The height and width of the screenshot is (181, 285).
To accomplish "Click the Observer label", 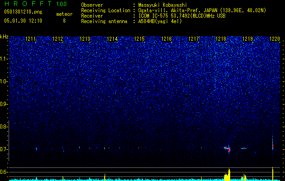I will (92, 5).
